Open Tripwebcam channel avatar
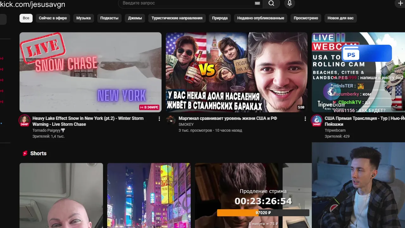405x228 pixels. click(x=316, y=121)
